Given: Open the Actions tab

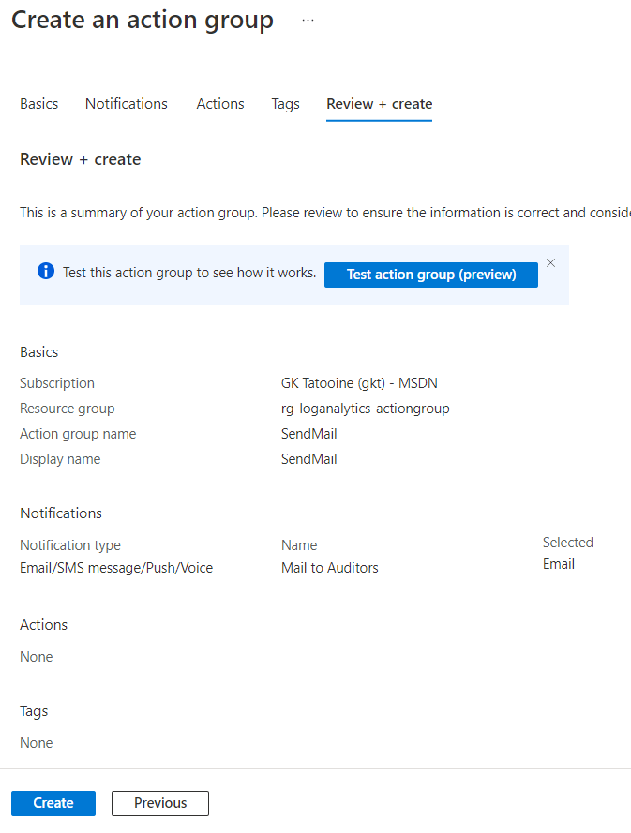Looking at the screenshot, I should (219, 104).
